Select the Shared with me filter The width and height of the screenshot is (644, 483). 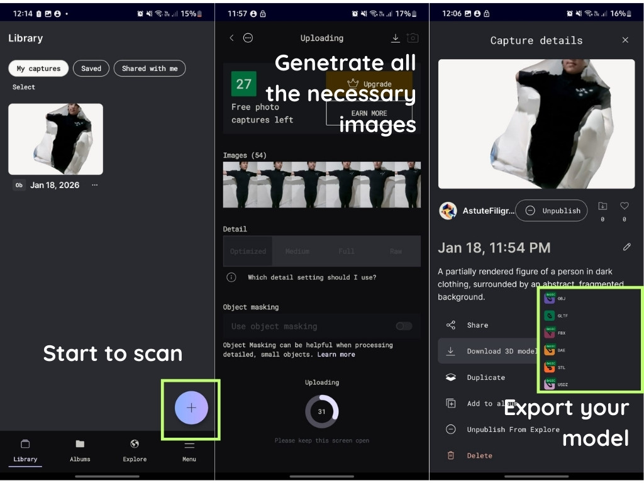(149, 69)
